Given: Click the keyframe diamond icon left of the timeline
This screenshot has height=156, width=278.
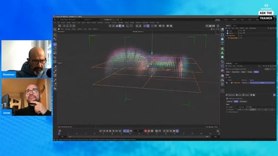Looking at the screenshot, I should pyautogui.click(x=60, y=131).
